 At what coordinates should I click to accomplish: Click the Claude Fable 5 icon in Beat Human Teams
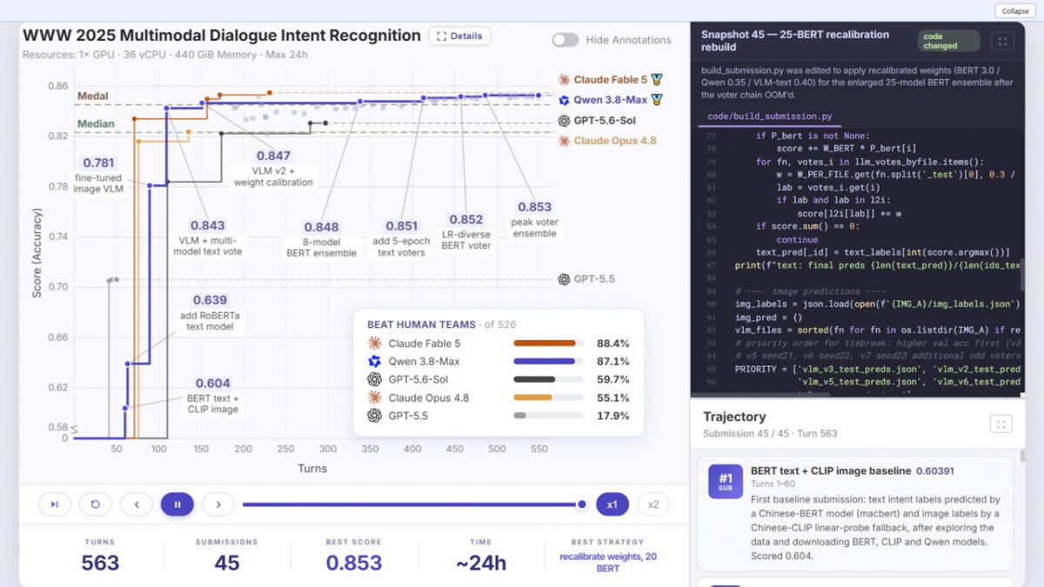[x=375, y=344]
